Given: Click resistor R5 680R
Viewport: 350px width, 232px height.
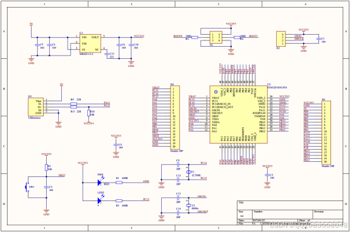Looking at the screenshot, I should [x=119, y=201].
